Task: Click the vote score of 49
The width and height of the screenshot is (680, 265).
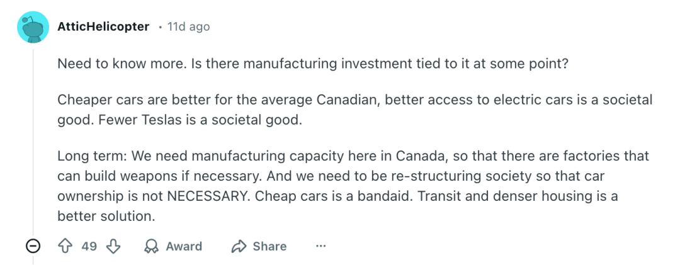Action: pos(89,246)
